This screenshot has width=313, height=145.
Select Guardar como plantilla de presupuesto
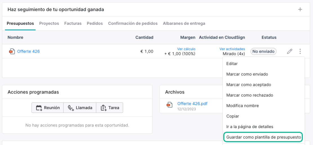[x=263, y=137]
